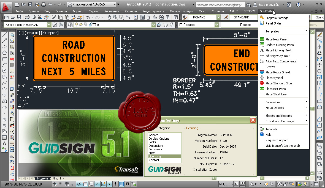Toggle layer 0 lock padlock

pos(90,25)
